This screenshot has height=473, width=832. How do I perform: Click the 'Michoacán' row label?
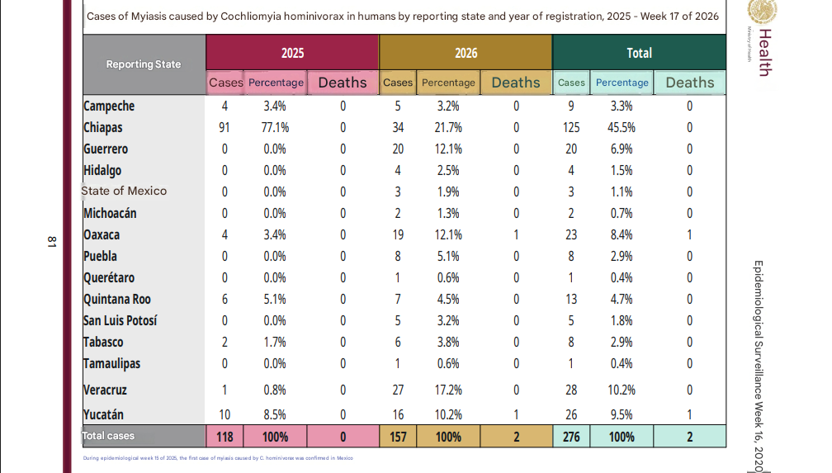[x=110, y=214]
